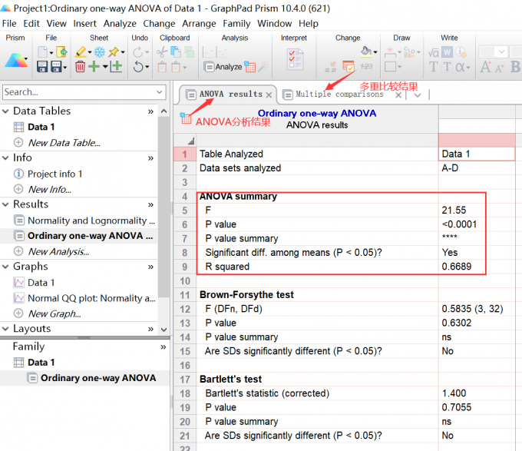Click New Data Table... link
The width and height of the screenshot is (522, 451).
(64, 143)
